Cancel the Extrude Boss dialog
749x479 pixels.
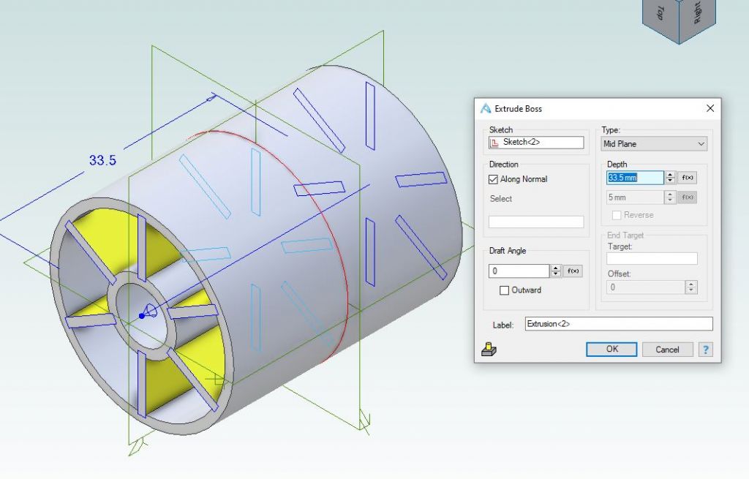[x=667, y=350]
